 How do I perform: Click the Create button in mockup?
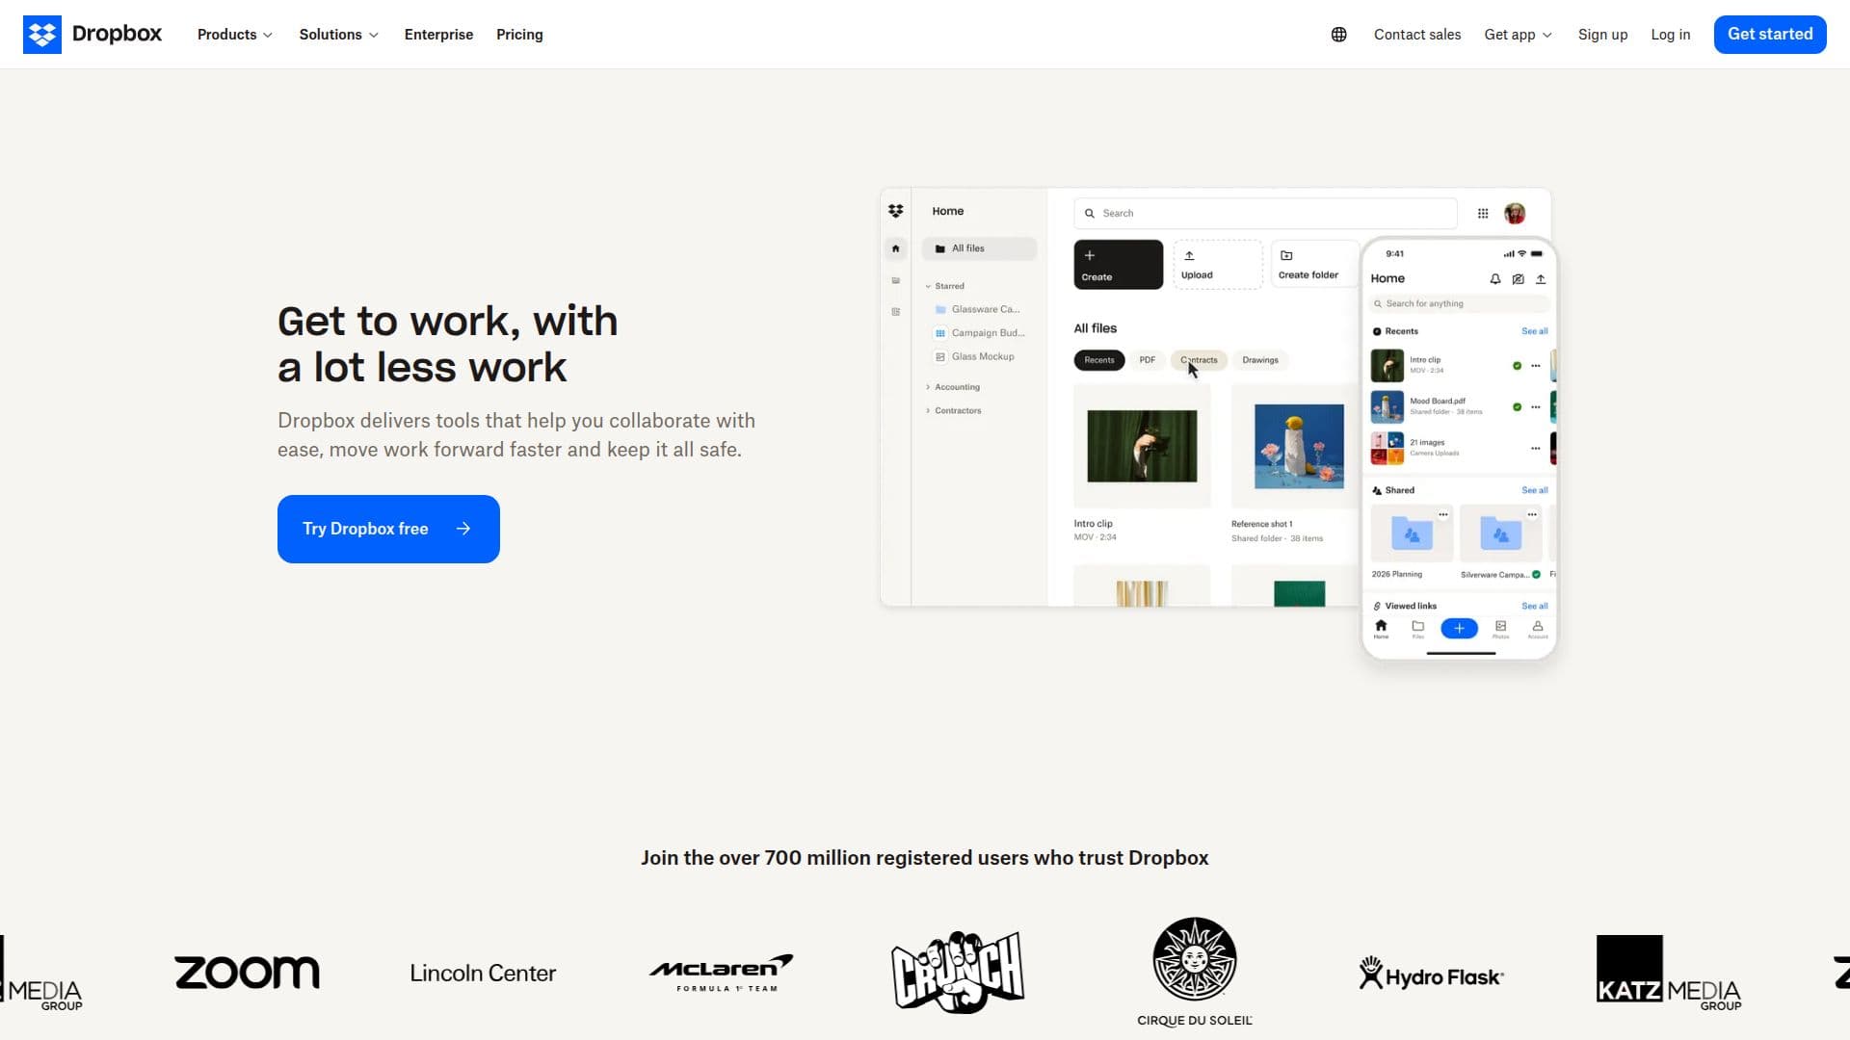(1119, 265)
